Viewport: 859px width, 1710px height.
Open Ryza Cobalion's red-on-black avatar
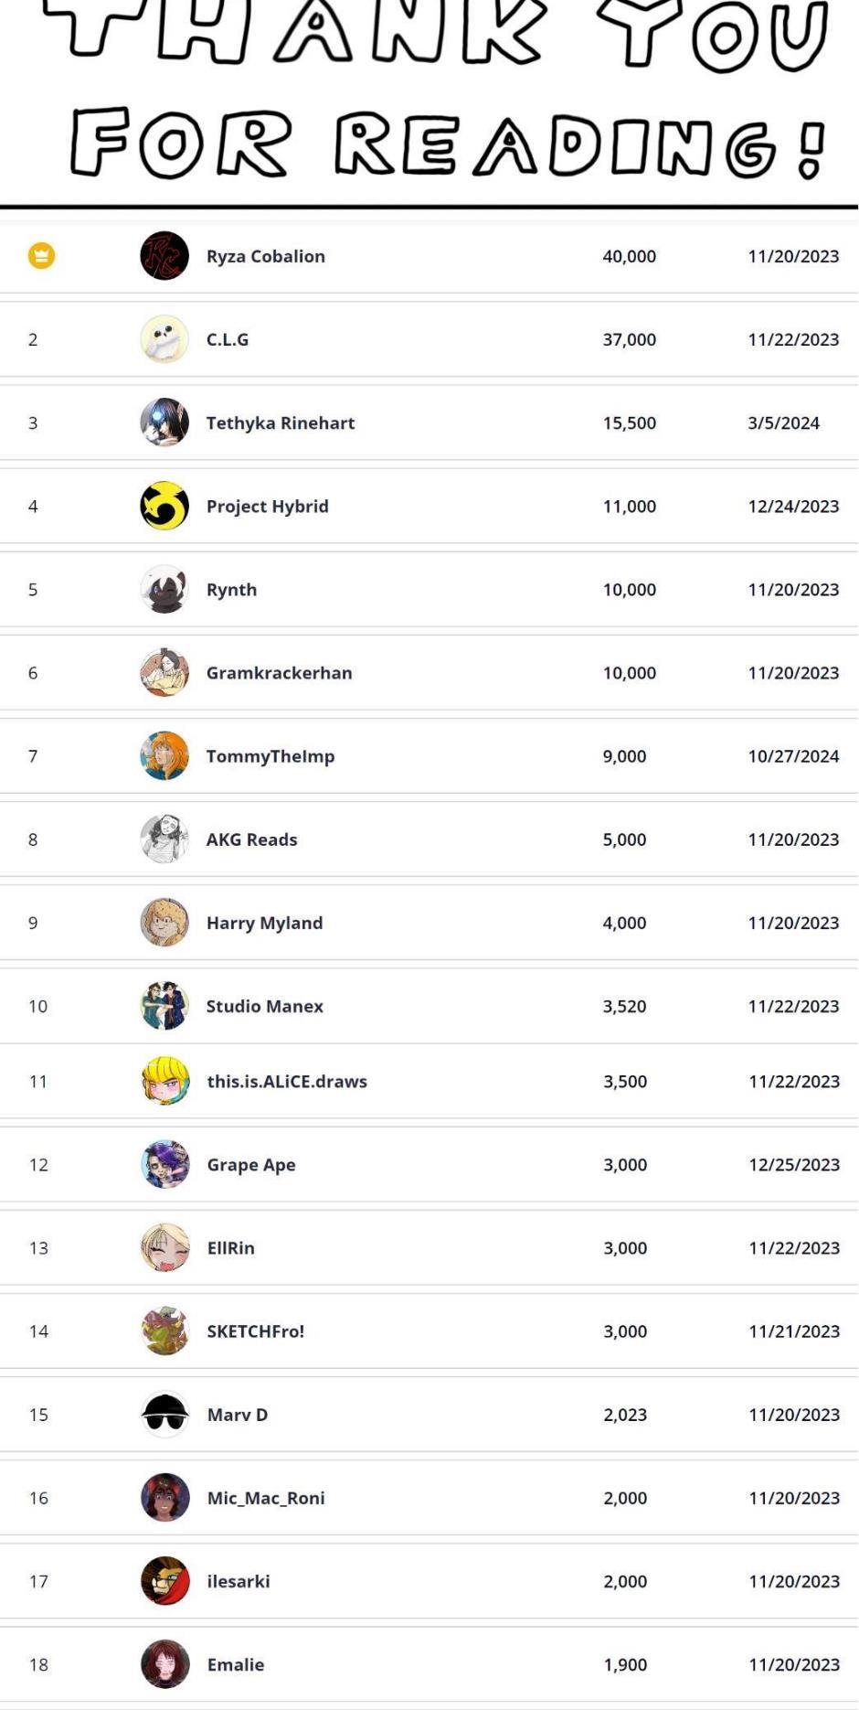[x=164, y=256]
